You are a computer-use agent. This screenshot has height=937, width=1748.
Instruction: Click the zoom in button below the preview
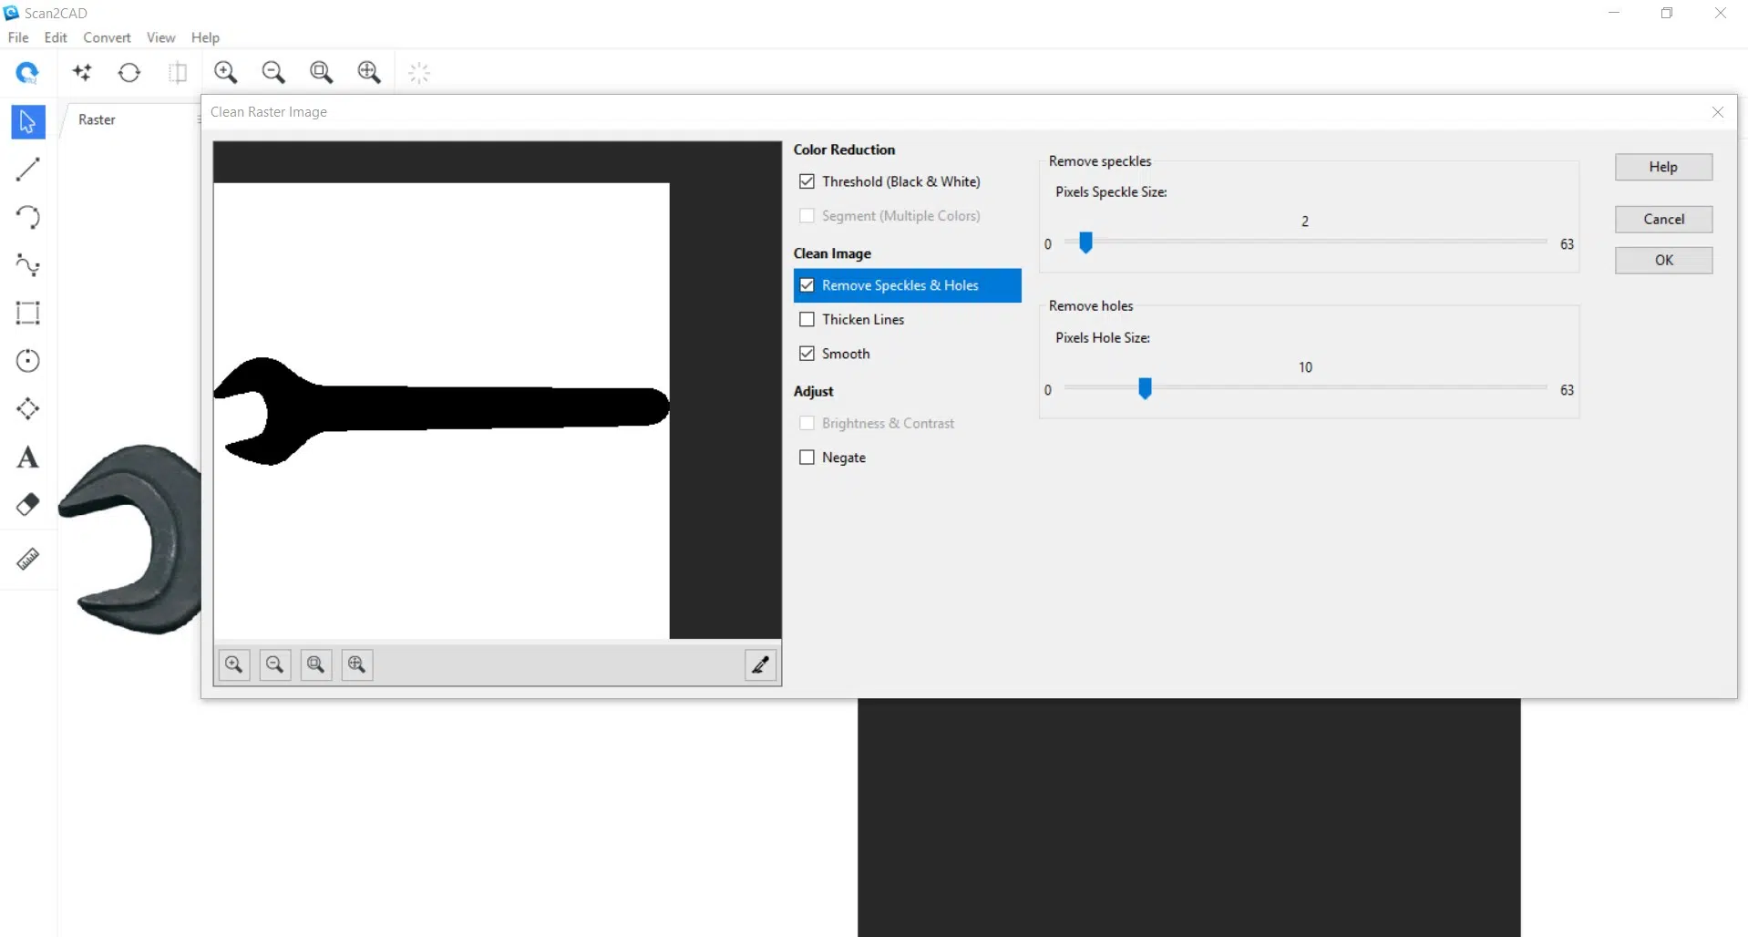(x=233, y=664)
